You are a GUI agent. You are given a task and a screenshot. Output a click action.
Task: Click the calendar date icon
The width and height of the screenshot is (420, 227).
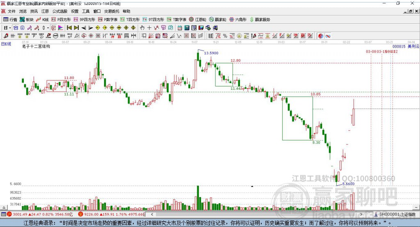tap(180, 28)
